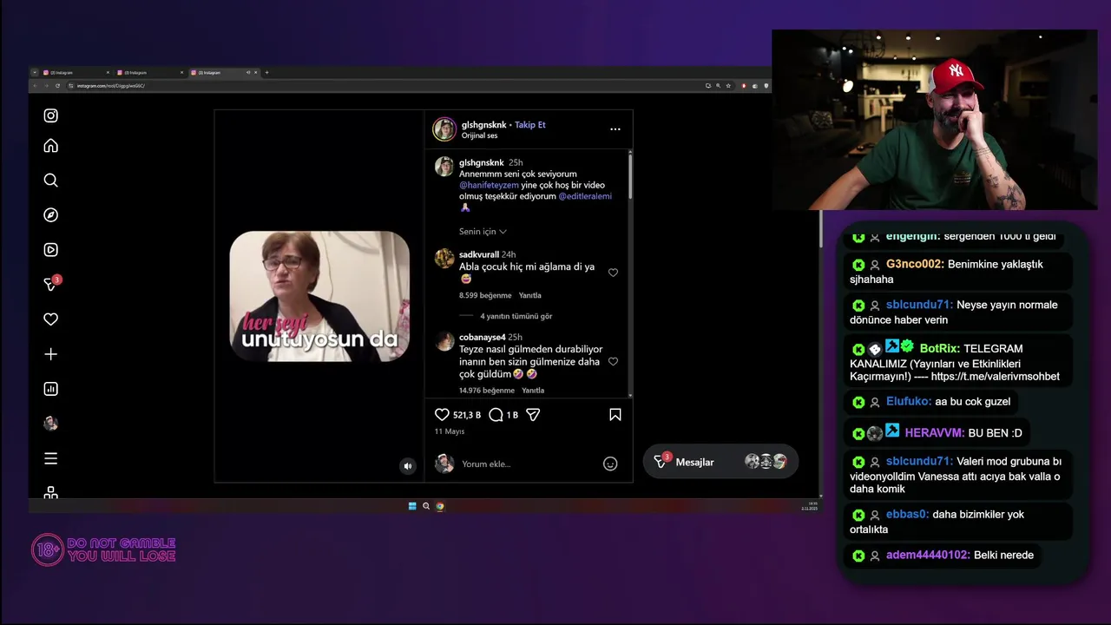
Task: Click the Chrome icon in taskbar
Action: point(440,506)
